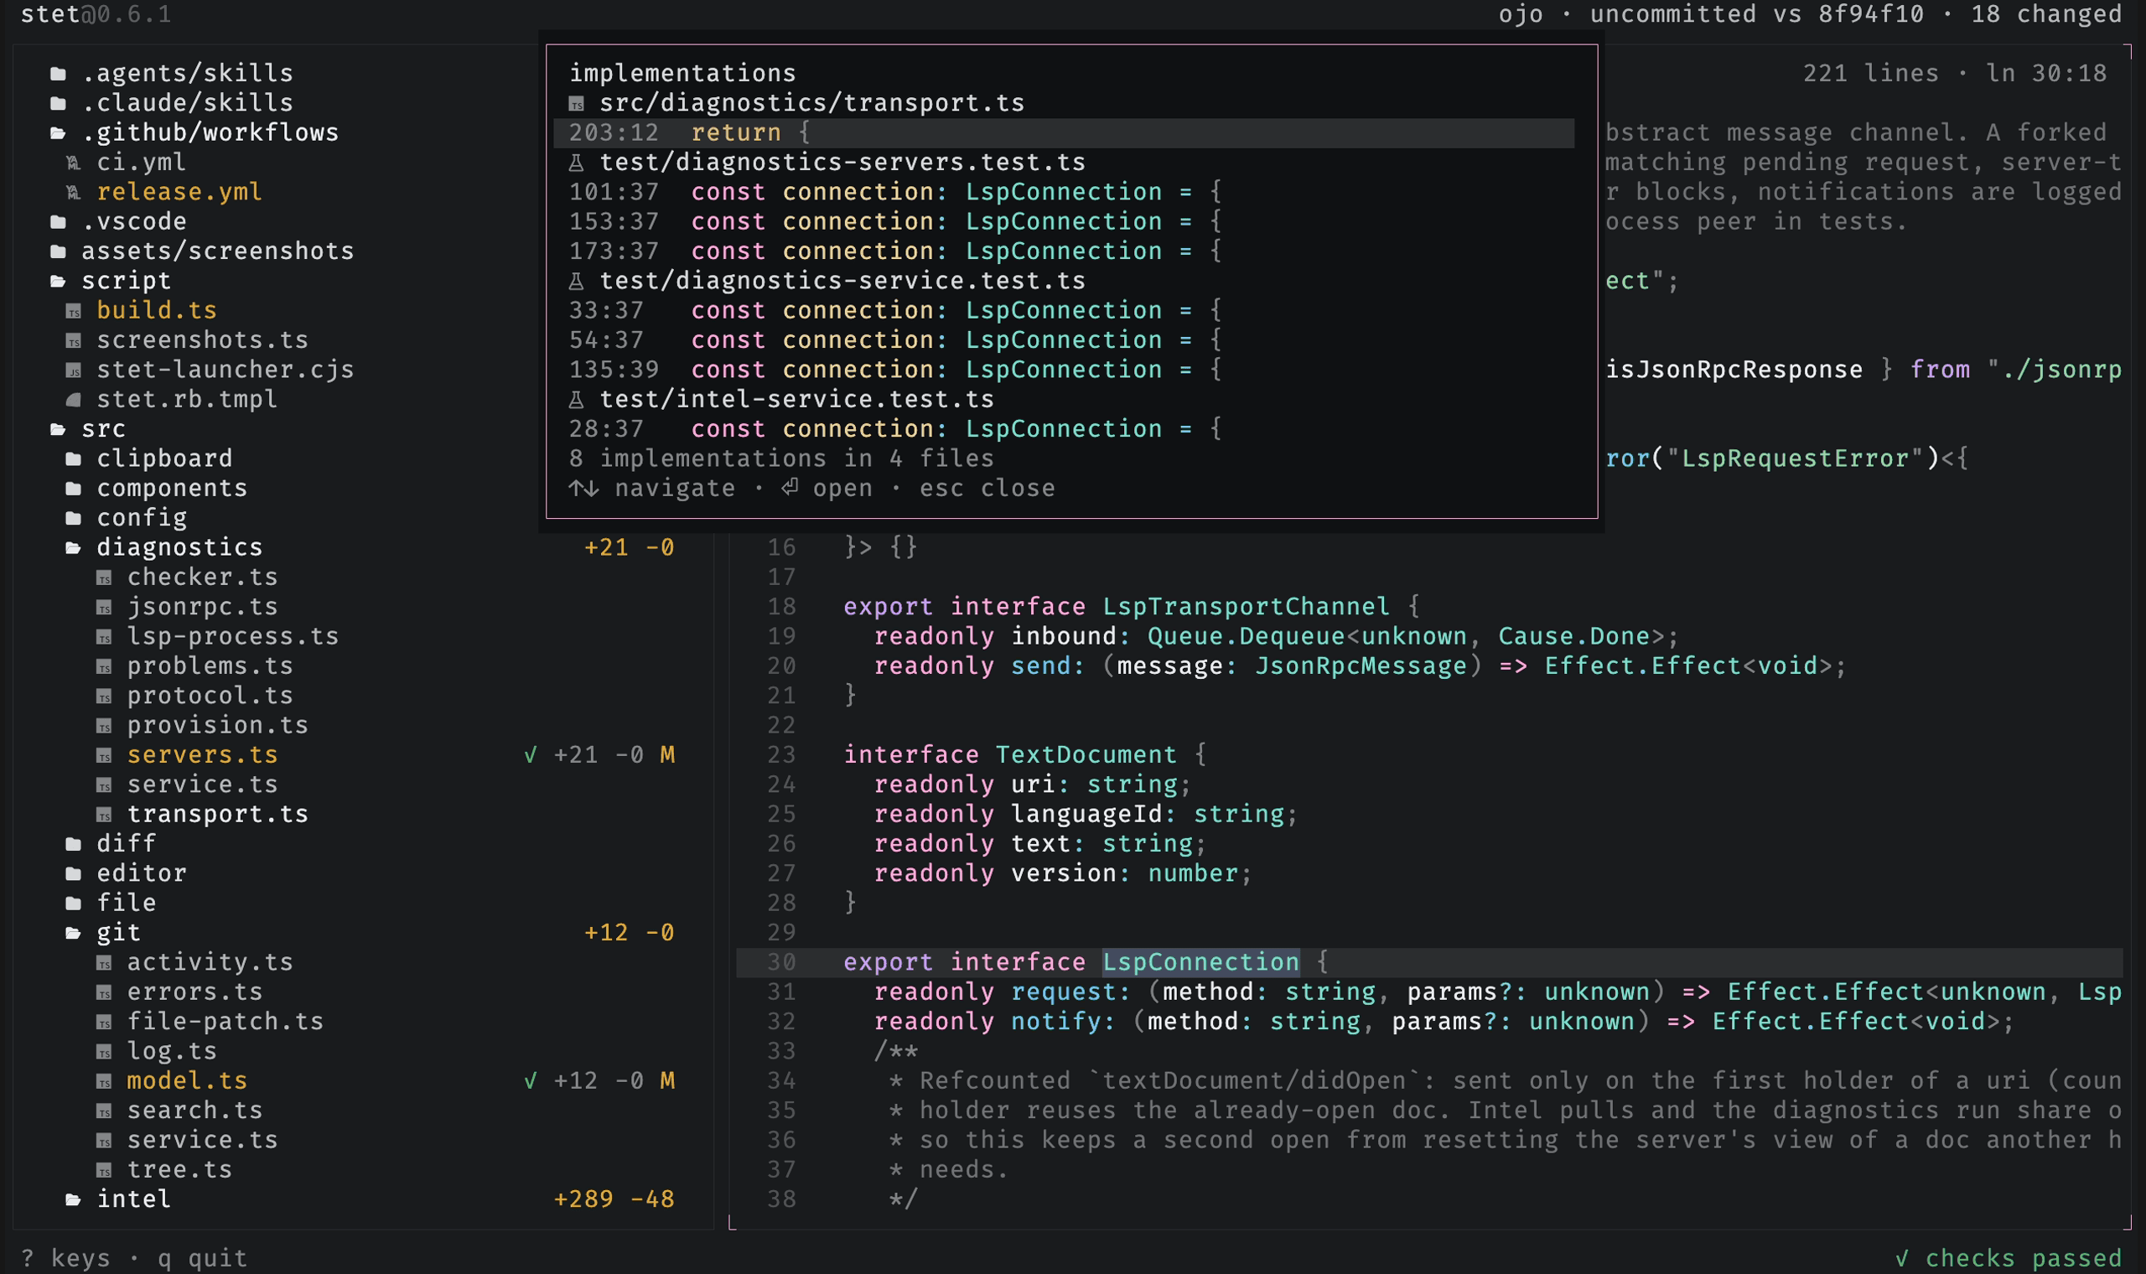
Task: Expand the assets/screenshots folder icon
Action: pyautogui.click(x=58, y=251)
